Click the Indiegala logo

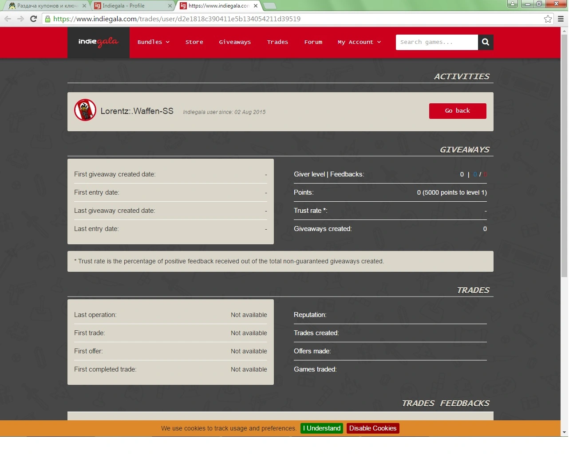[99, 42]
